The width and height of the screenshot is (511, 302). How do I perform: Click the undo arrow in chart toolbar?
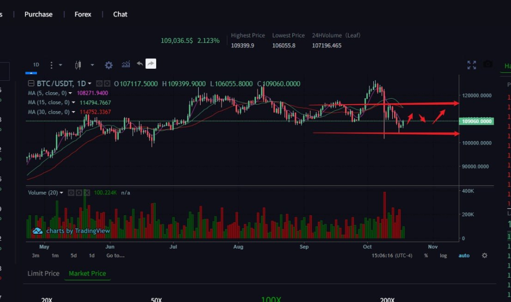(x=140, y=64)
